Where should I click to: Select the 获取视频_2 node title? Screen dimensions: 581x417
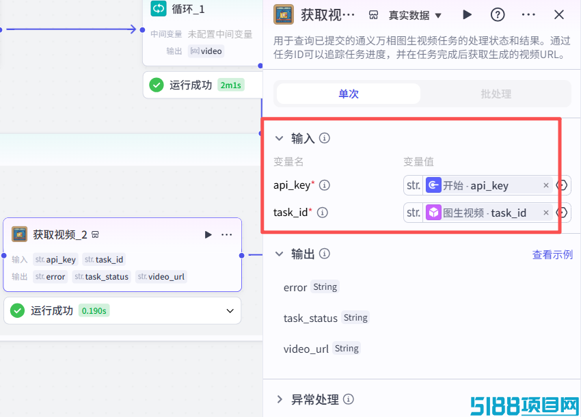60,234
